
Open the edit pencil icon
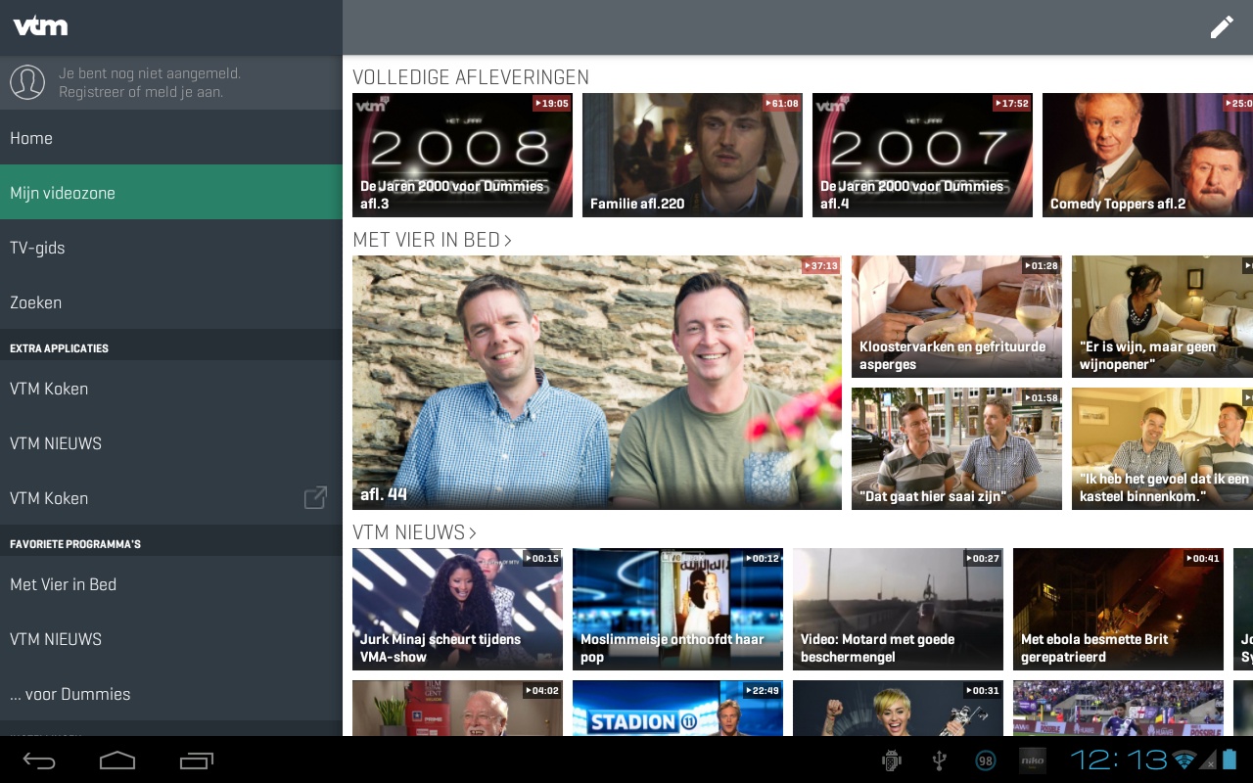click(x=1222, y=27)
